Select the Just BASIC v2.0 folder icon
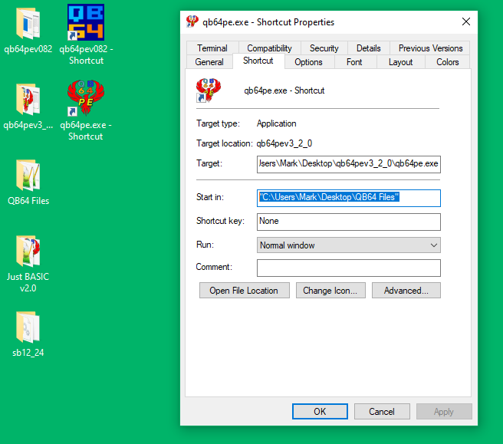 pos(28,252)
